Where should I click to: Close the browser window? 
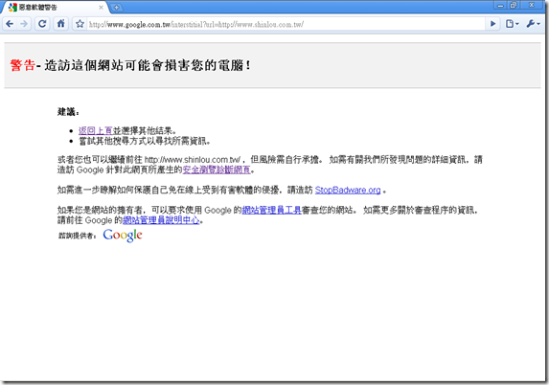(x=532, y=5)
